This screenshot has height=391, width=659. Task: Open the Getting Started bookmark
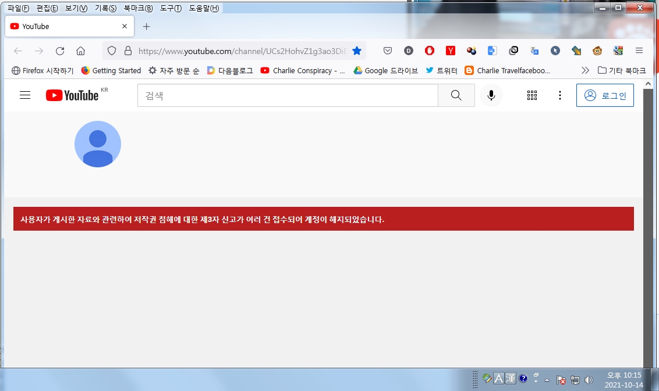(111, 70)
